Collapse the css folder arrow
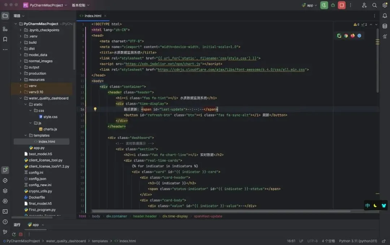Viewport: 390px width, 245px height. click(x=31, y=111)
